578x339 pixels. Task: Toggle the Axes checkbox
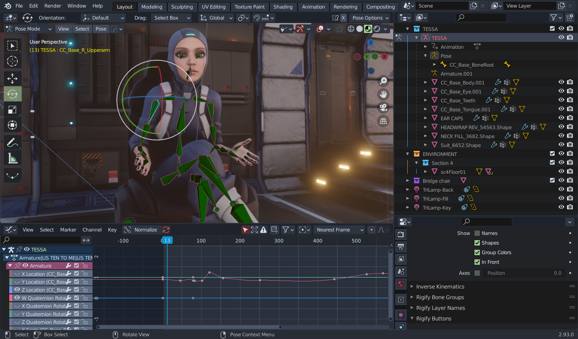pyautogui.click(x=477, y=273)
